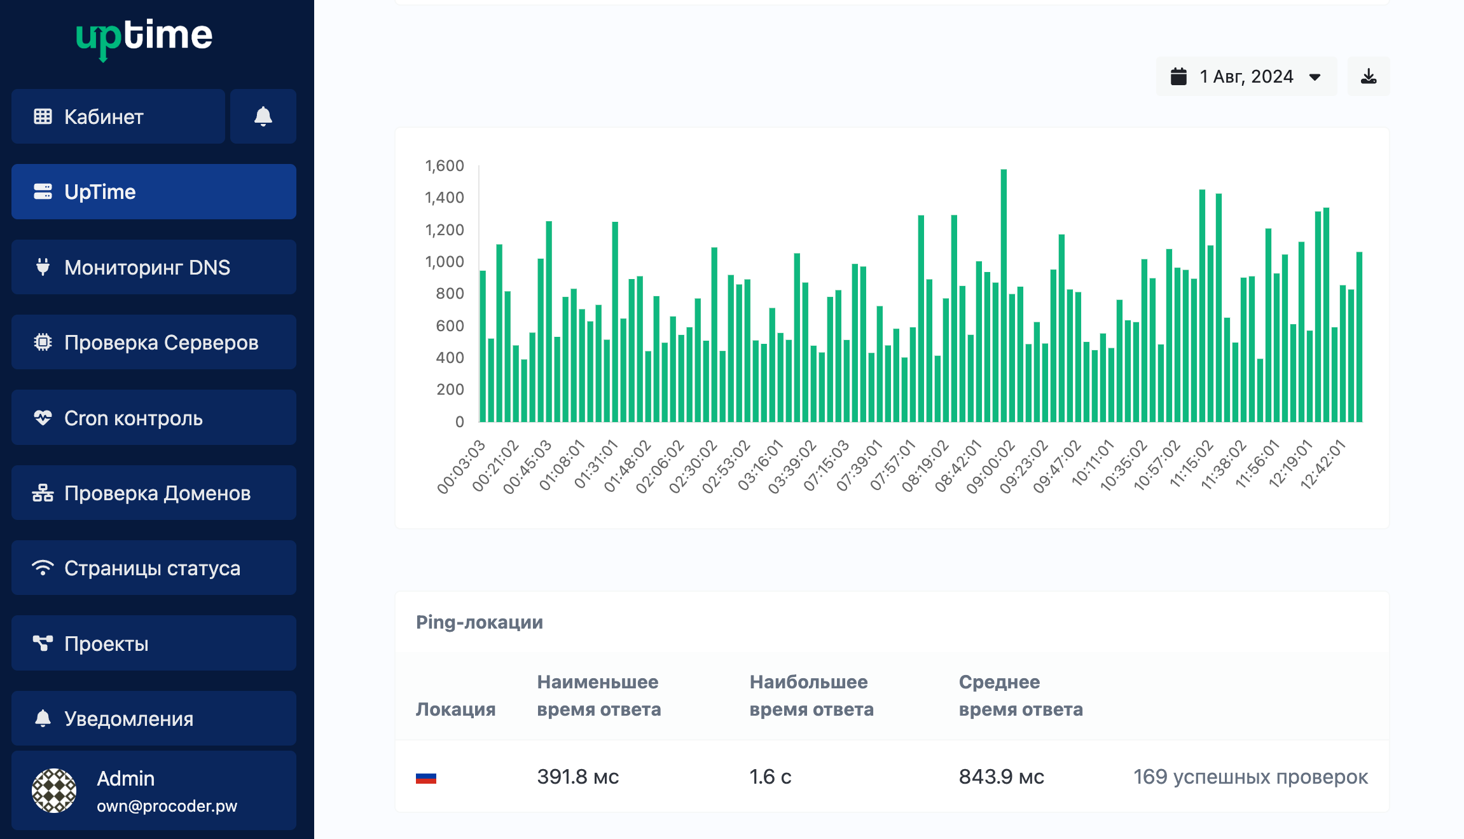Expand the 1 Авг, 2024 date dropdown
This screenshot has width=1464, height=839.
pyautogui.click(x=1246, y=76)
